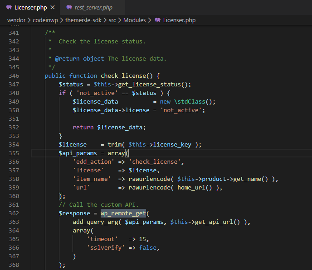Screen dimensions: 312x270
Task: Click the PHP elephant icon on rest_server.php tab
Action: click(x=69, y=8)
